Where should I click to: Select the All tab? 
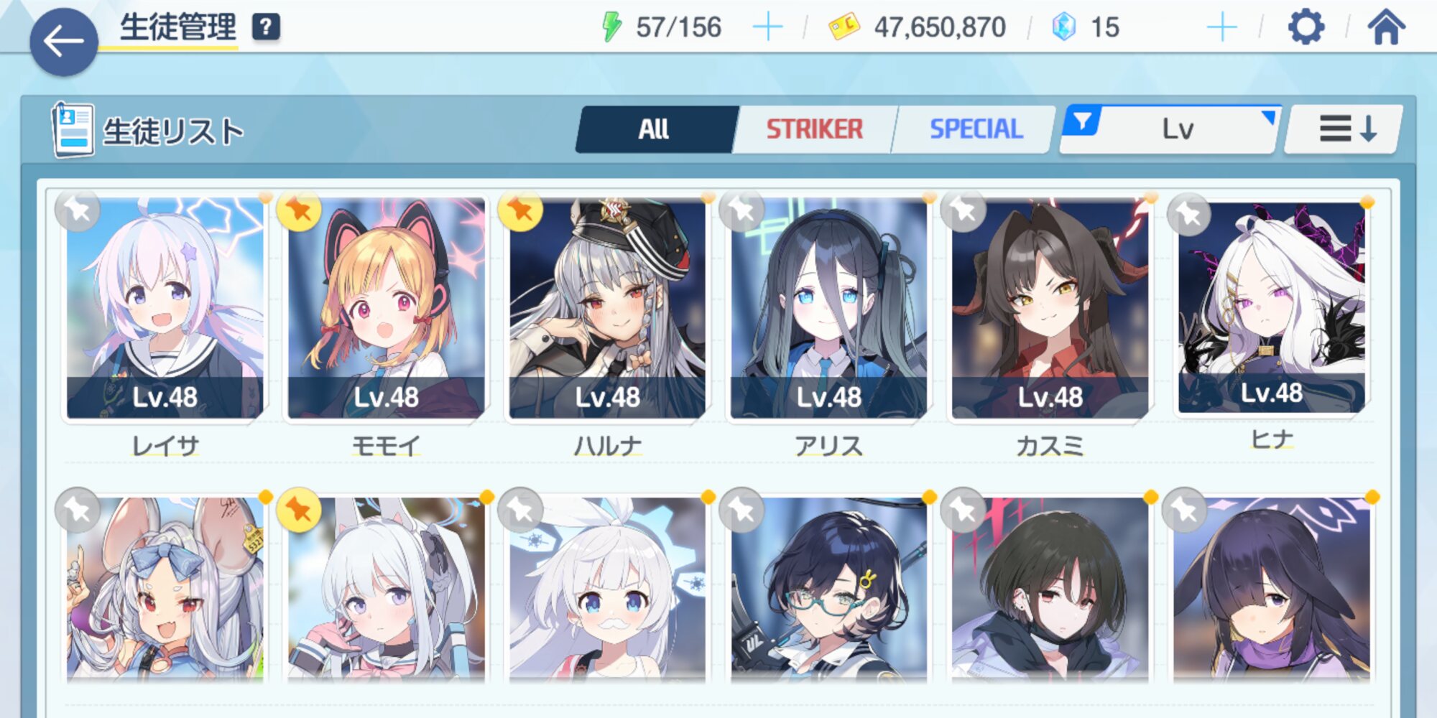(x=653, y=129)
